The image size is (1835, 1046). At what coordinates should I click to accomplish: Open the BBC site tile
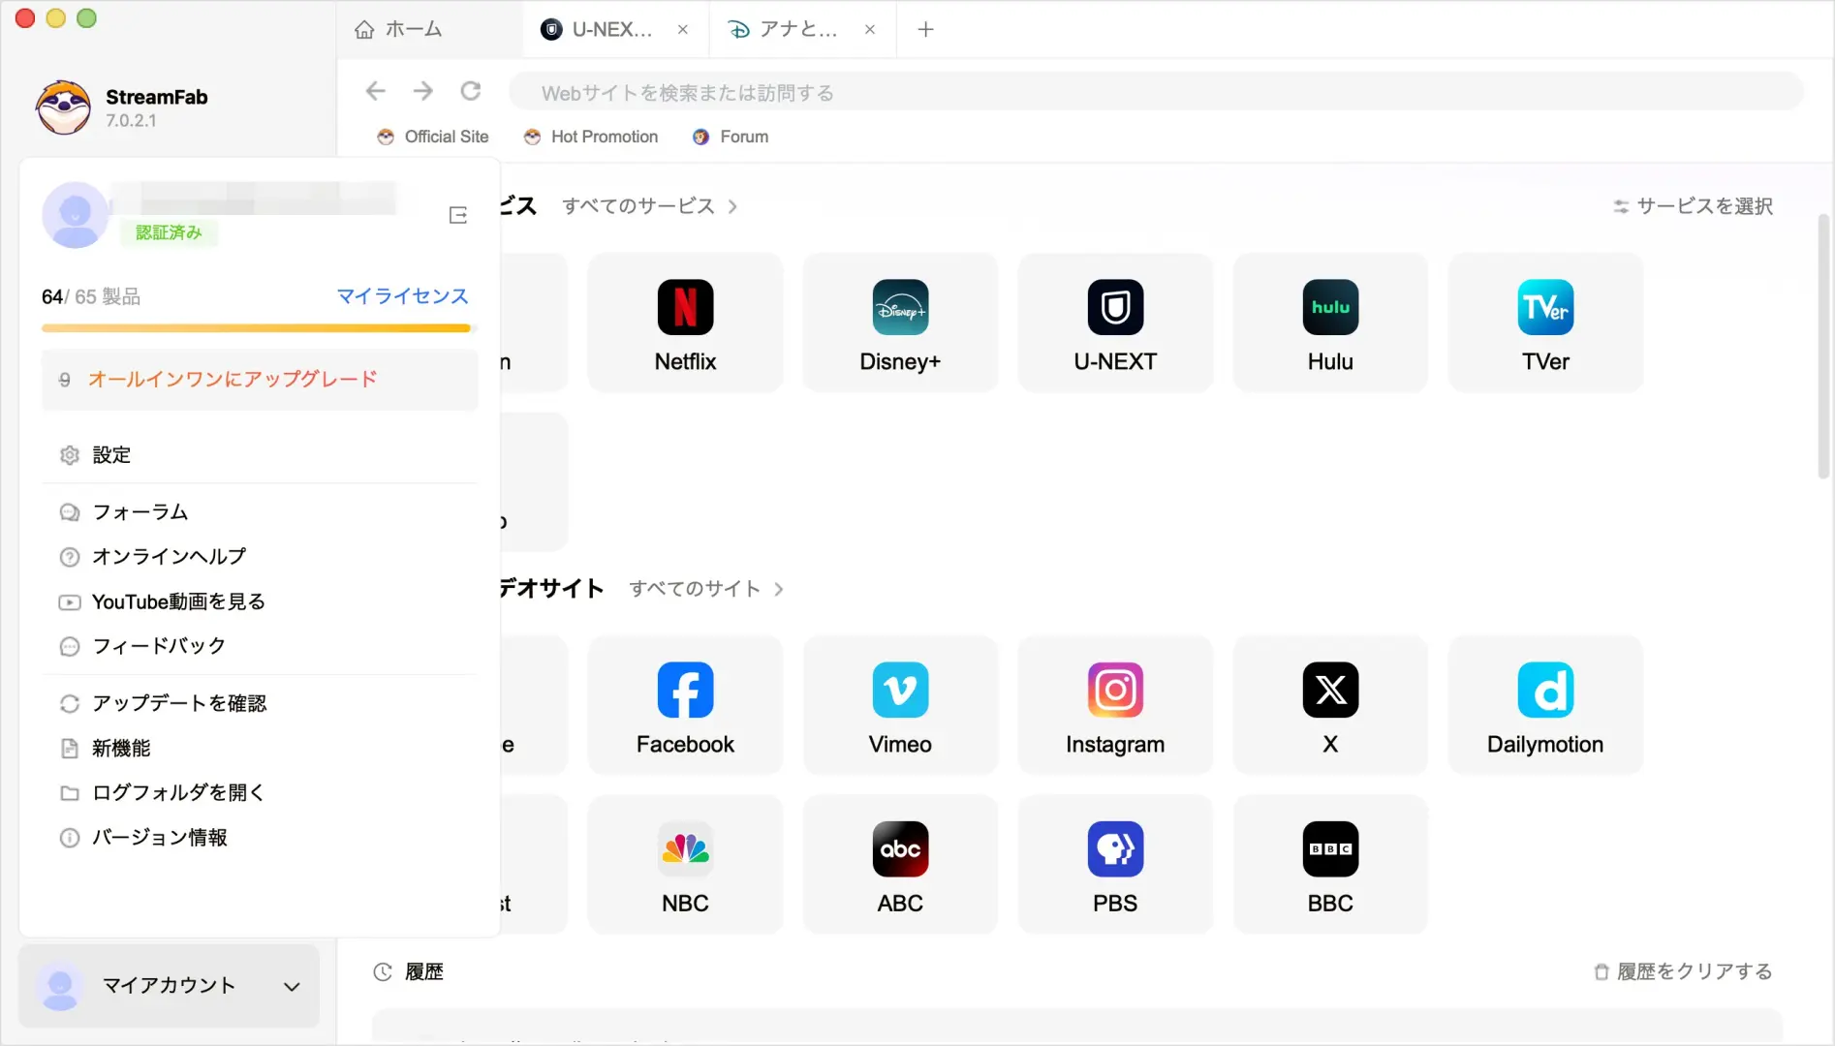pyautogui.click(x=1330, y=864)
